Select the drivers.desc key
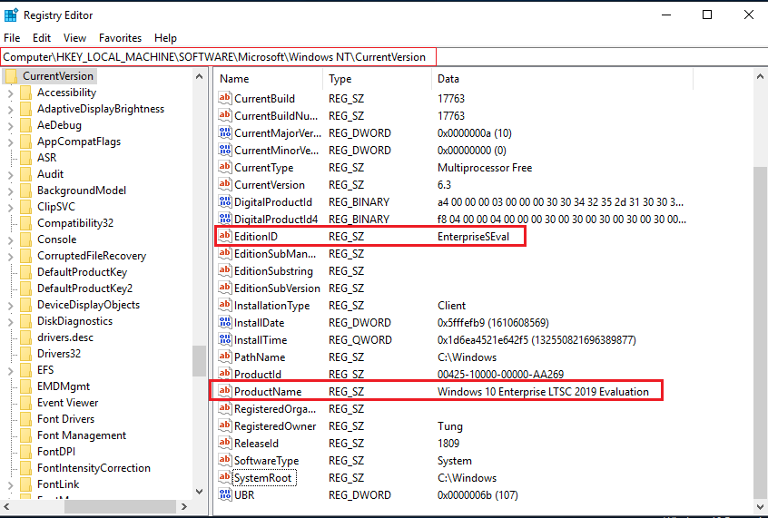 coord(65,337)
